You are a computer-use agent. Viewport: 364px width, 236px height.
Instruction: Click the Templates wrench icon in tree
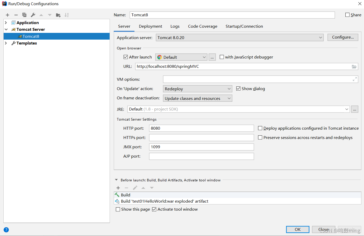pos(13,43)
